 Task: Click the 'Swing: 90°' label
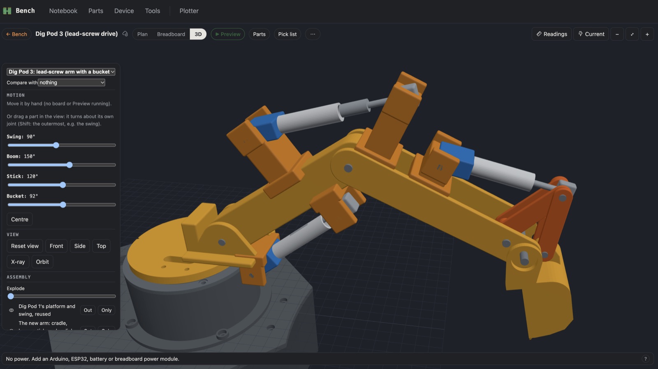pos(21,136)
